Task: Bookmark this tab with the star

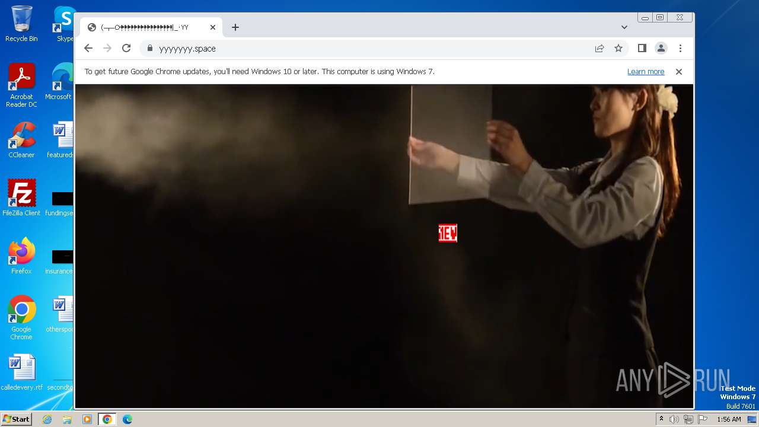Action: coord(618,48)
